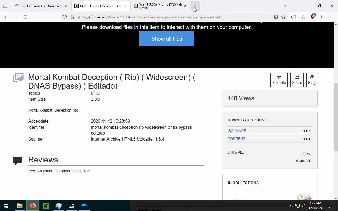Go back to the previous page
The image size is (338, 211).
[x=6, y=17]
